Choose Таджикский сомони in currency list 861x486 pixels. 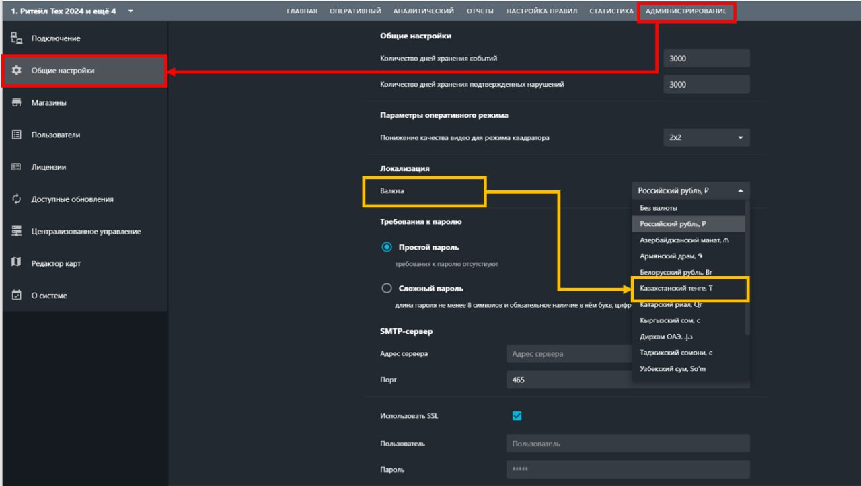(689, 353)
